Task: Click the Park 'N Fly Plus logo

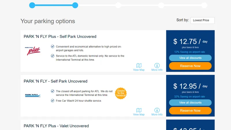Action: pyautogui.click(x=33, y=51)
